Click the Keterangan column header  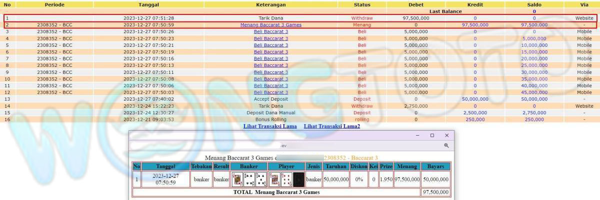270,4
